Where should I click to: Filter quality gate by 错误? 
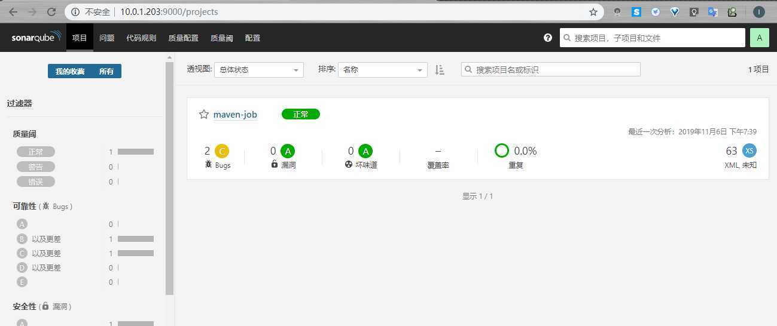point(36,182)
